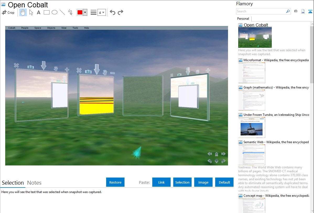
Task: Click the X close icon above yellow-striped panel
Action: (x=79, y=70)
